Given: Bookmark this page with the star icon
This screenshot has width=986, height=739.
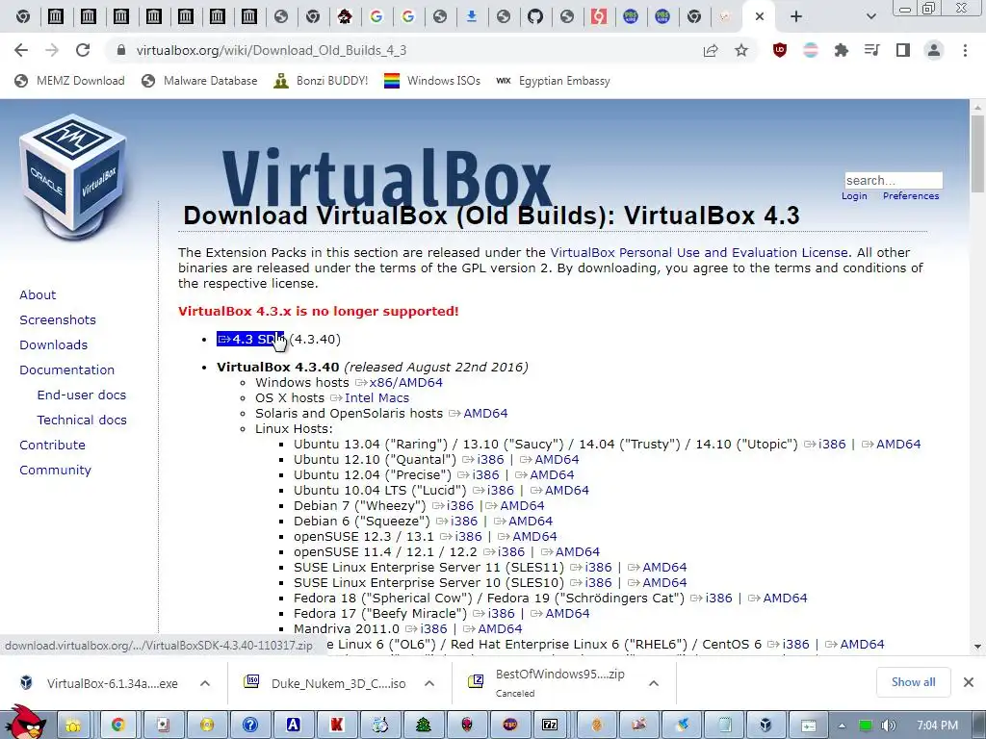Looking at the screenshot, I should point(741,50).
